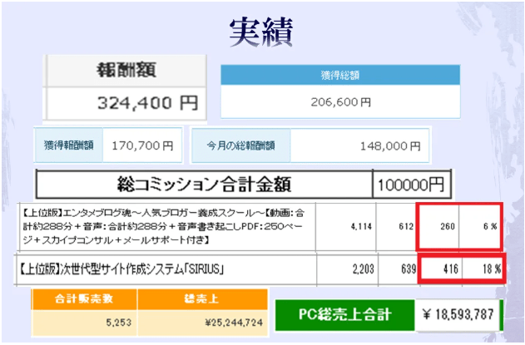This screenshot has height=345, width=525.
Task: Select the 170,700円 value
Action: point(142,145)
